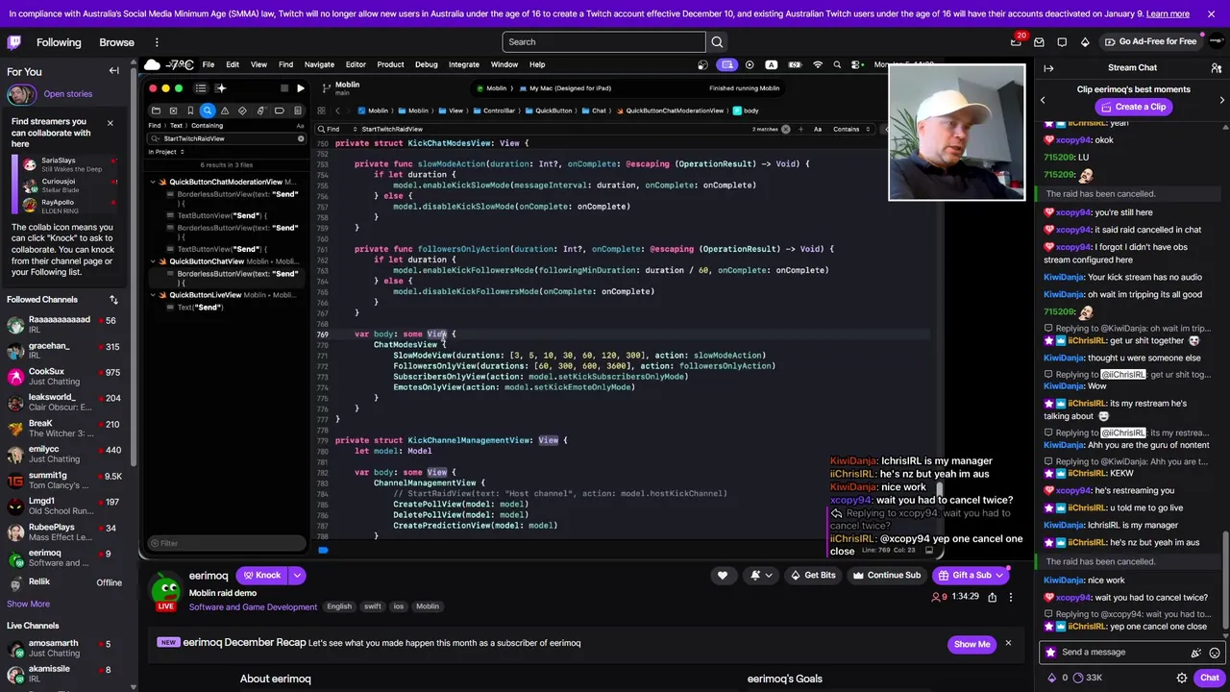
Task: Click the Xcode Run play button in stream
Action: (300, 88)
